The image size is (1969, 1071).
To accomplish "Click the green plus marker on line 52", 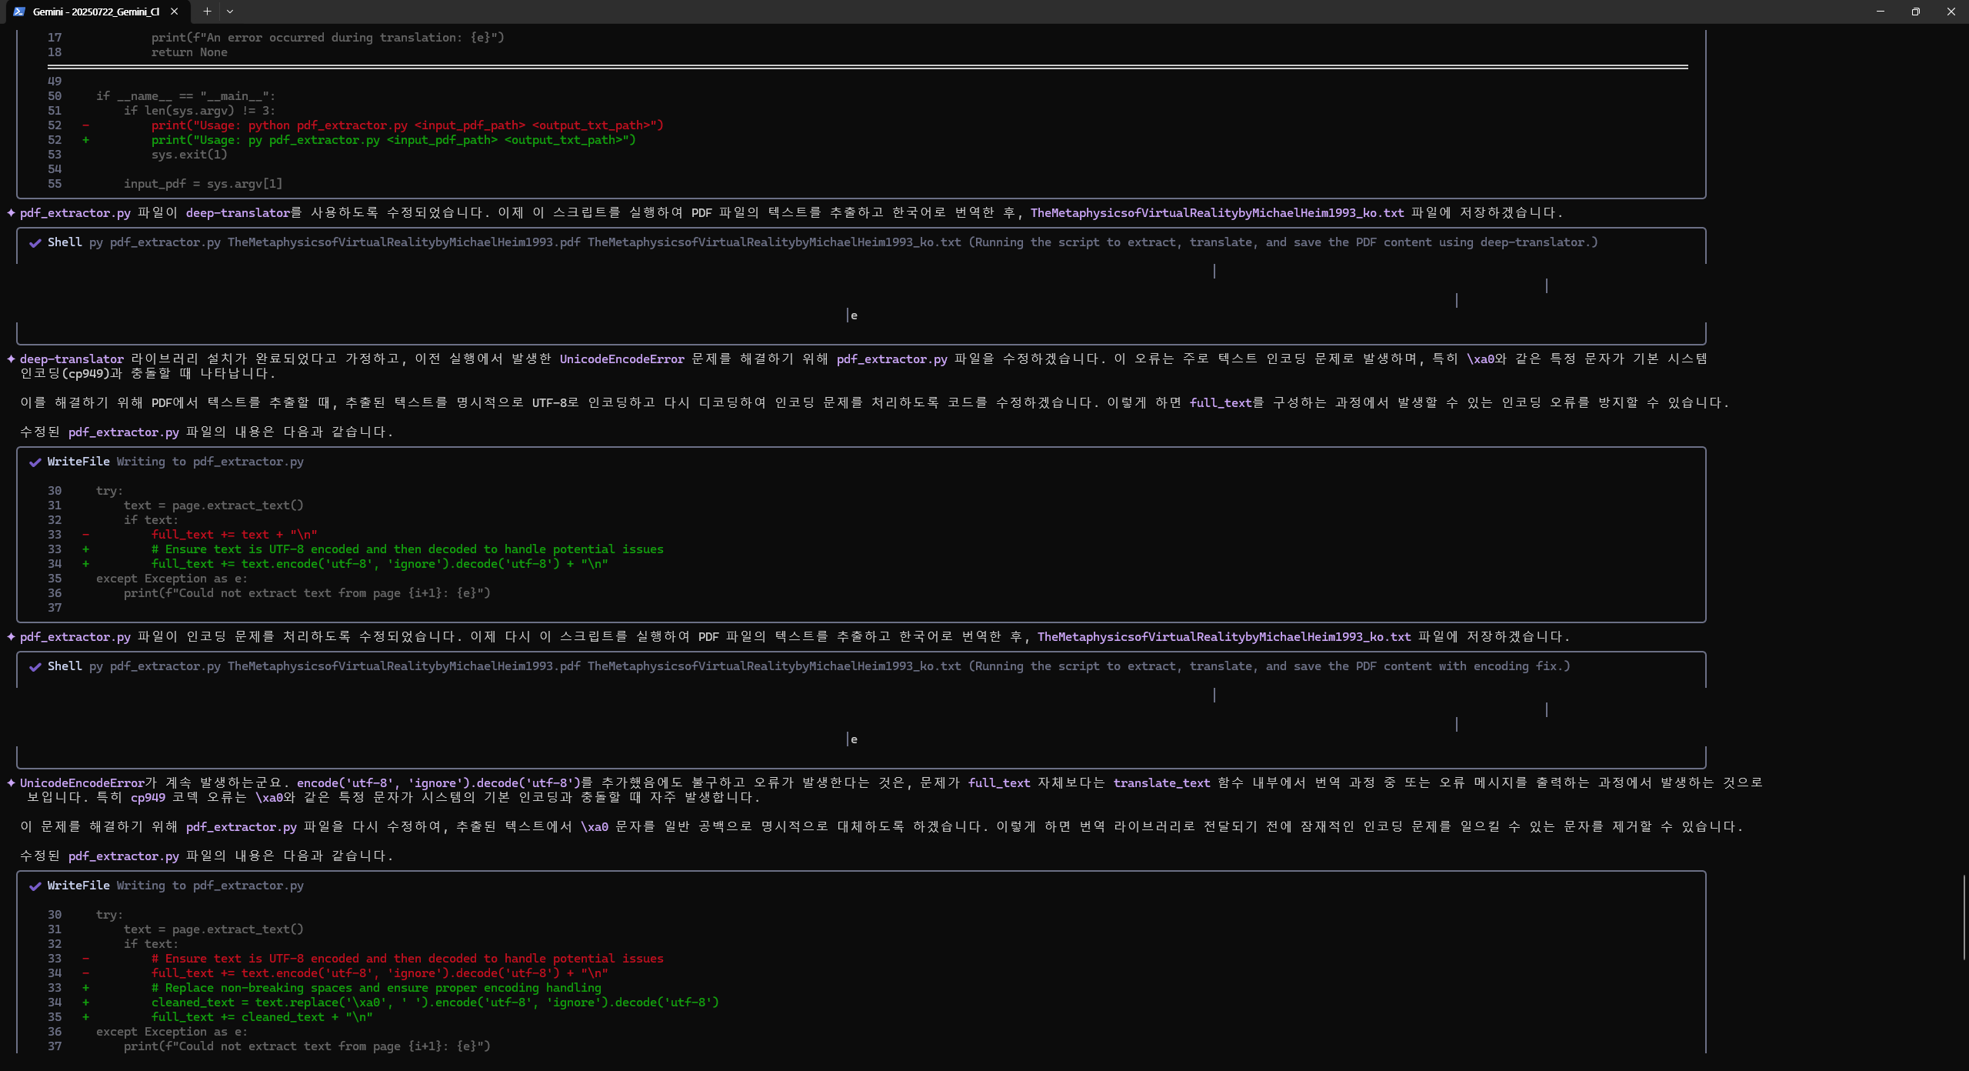I will tap(85, 140).
